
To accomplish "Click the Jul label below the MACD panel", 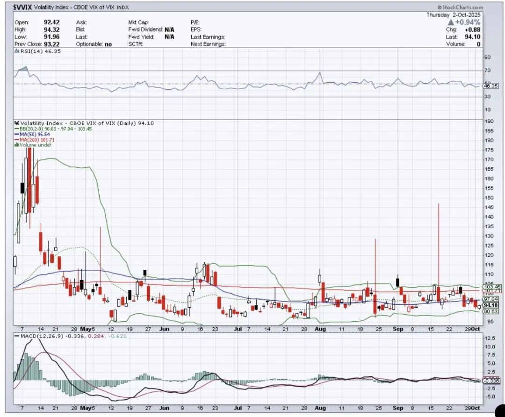I will tap(238, 408).
